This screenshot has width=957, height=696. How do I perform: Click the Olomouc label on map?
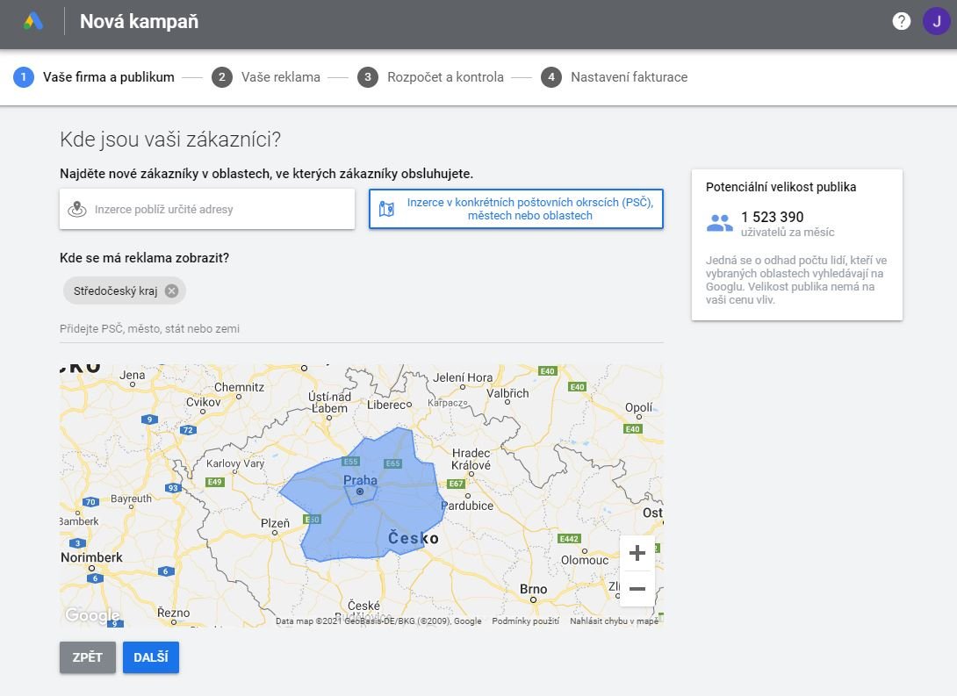pyautogui.click(x=585, y=560)
